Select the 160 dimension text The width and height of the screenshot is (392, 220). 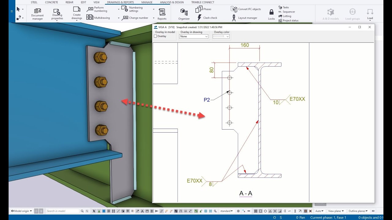click(245, 45)
